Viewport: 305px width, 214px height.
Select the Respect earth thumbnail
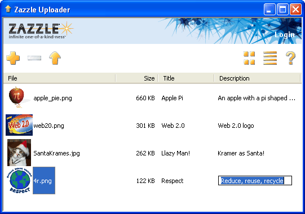[x=19, y=180]
